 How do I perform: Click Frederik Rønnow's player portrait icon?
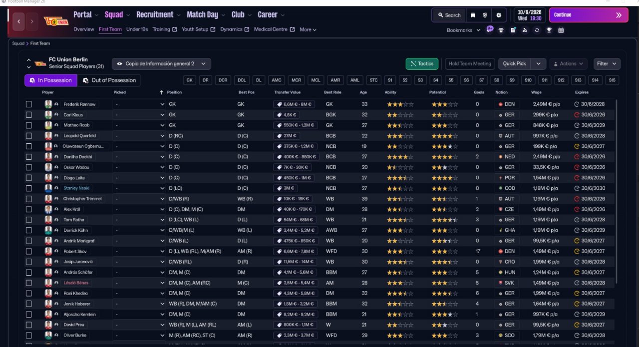(48, 104)
